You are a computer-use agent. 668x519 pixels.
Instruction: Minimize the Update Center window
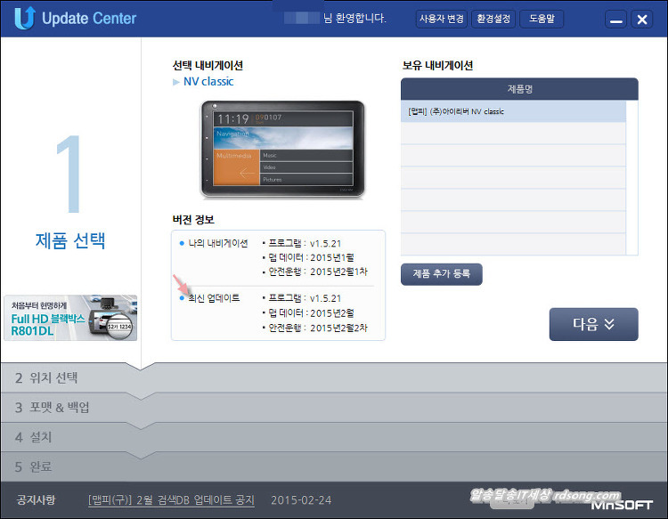[x=616, y=20]
